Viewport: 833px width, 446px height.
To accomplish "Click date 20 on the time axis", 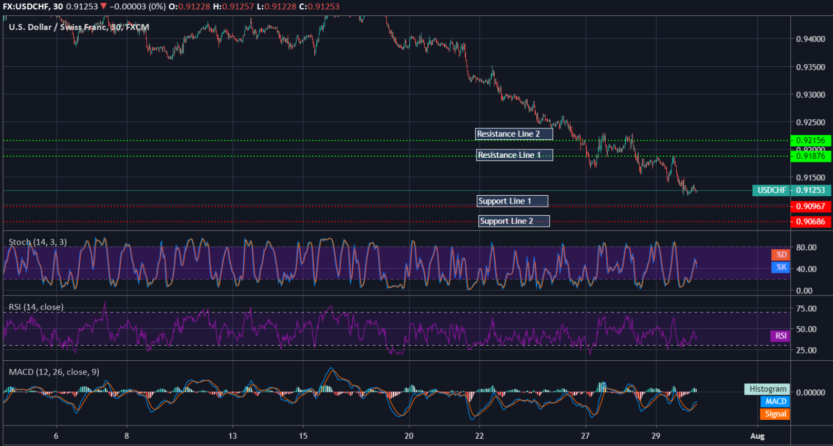I will [409, 436].
